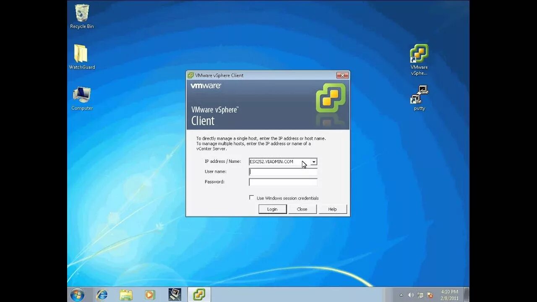Focus the User name field
Image resolution: width=537 pixels, height=302 pixels.
coord(283,172)
